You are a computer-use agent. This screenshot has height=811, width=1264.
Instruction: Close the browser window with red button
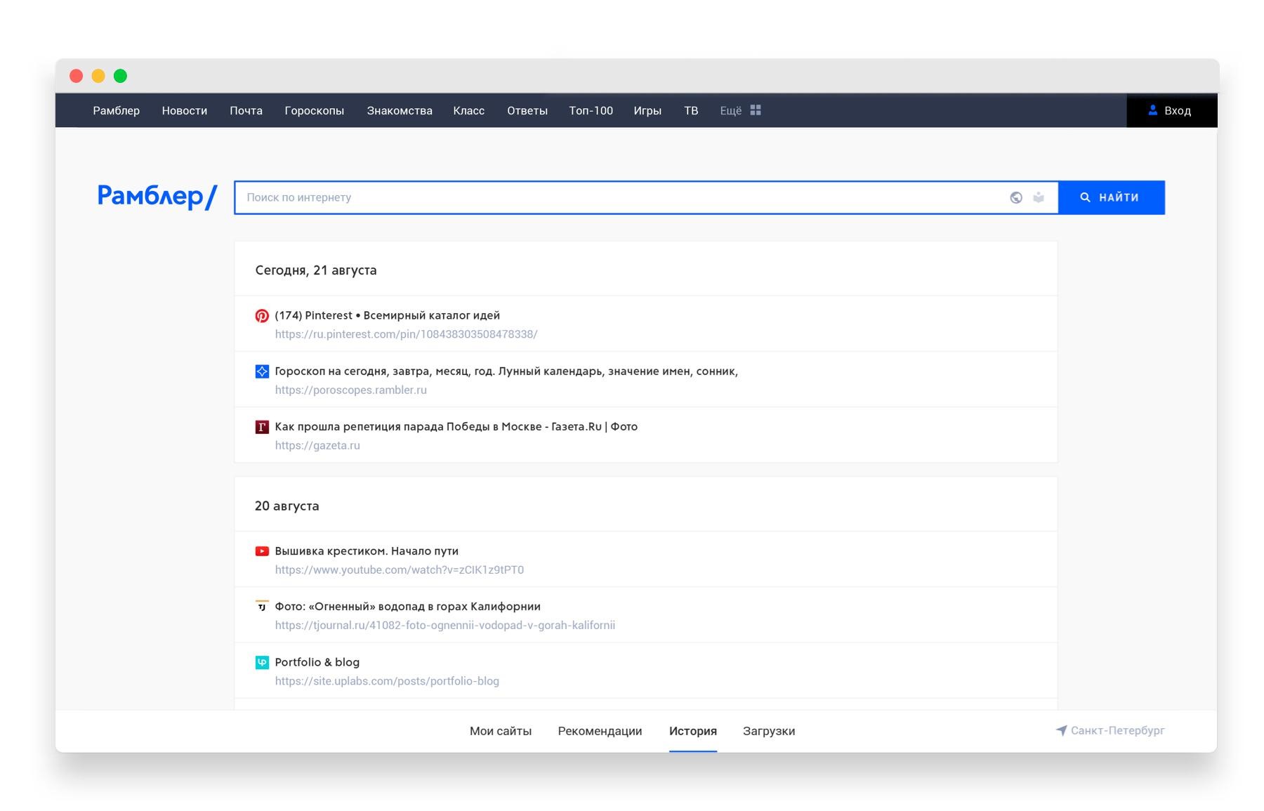coord(77,76)
